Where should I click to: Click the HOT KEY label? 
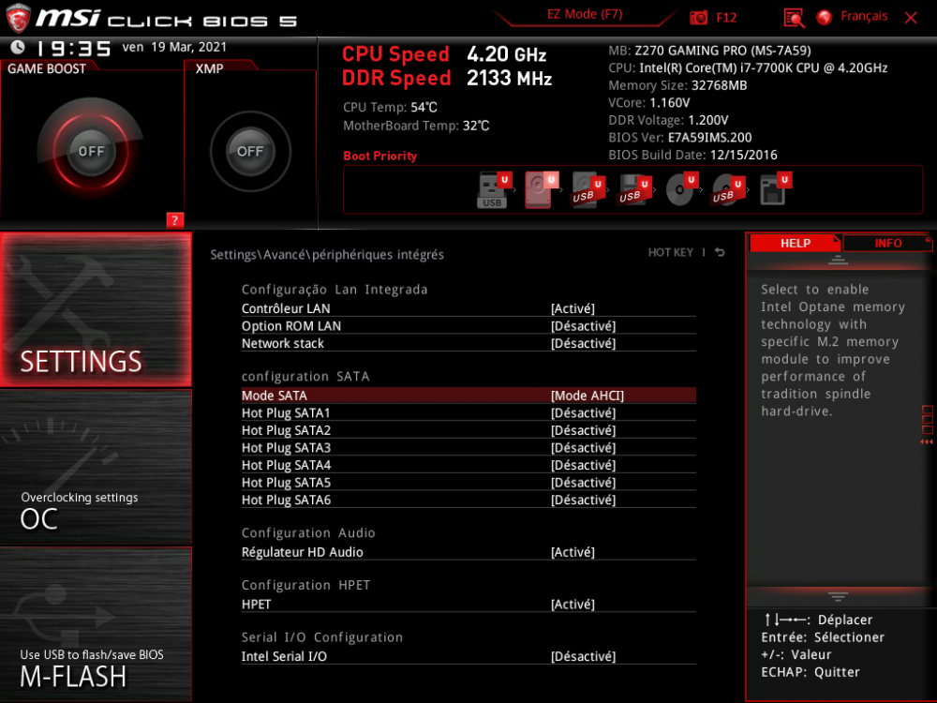tap(670, 253)
